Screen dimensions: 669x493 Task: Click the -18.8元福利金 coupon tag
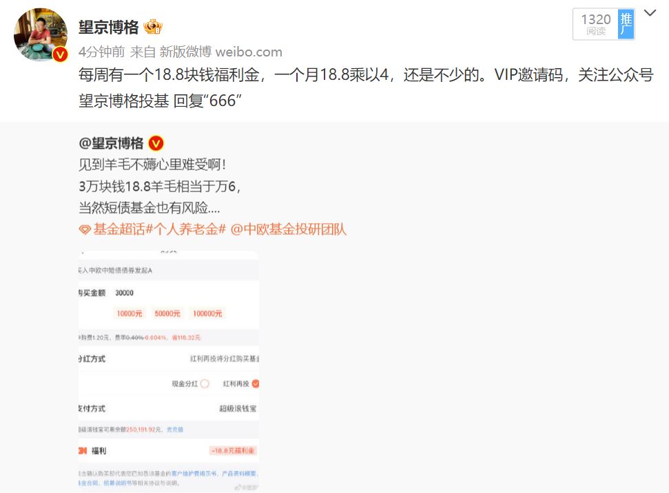click(234, 450)
